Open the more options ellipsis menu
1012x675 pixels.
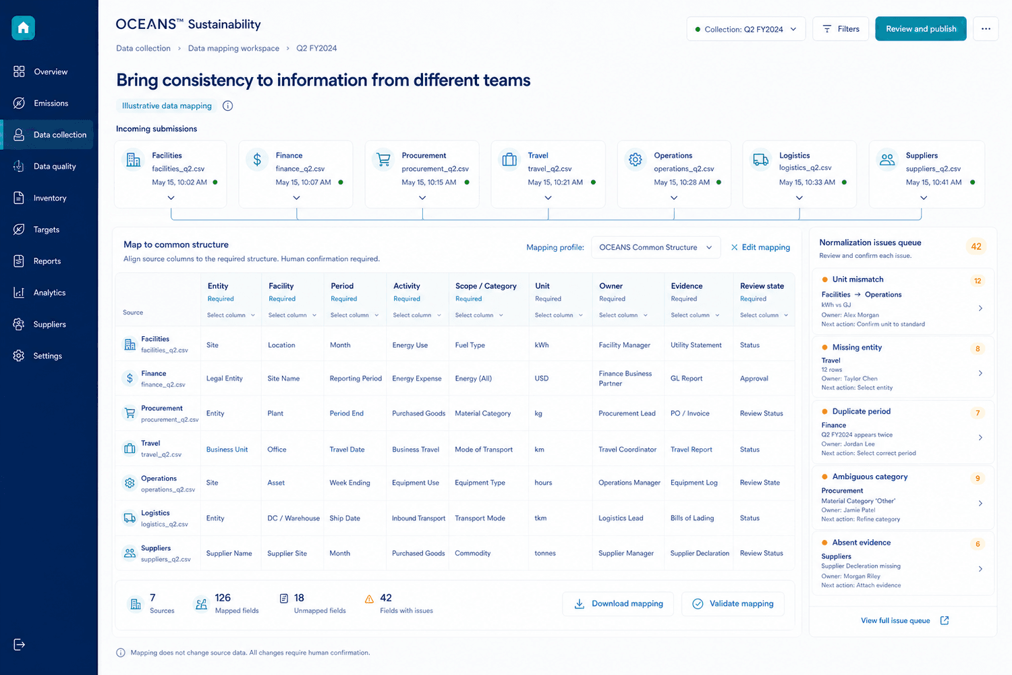(x=986, y=29)
